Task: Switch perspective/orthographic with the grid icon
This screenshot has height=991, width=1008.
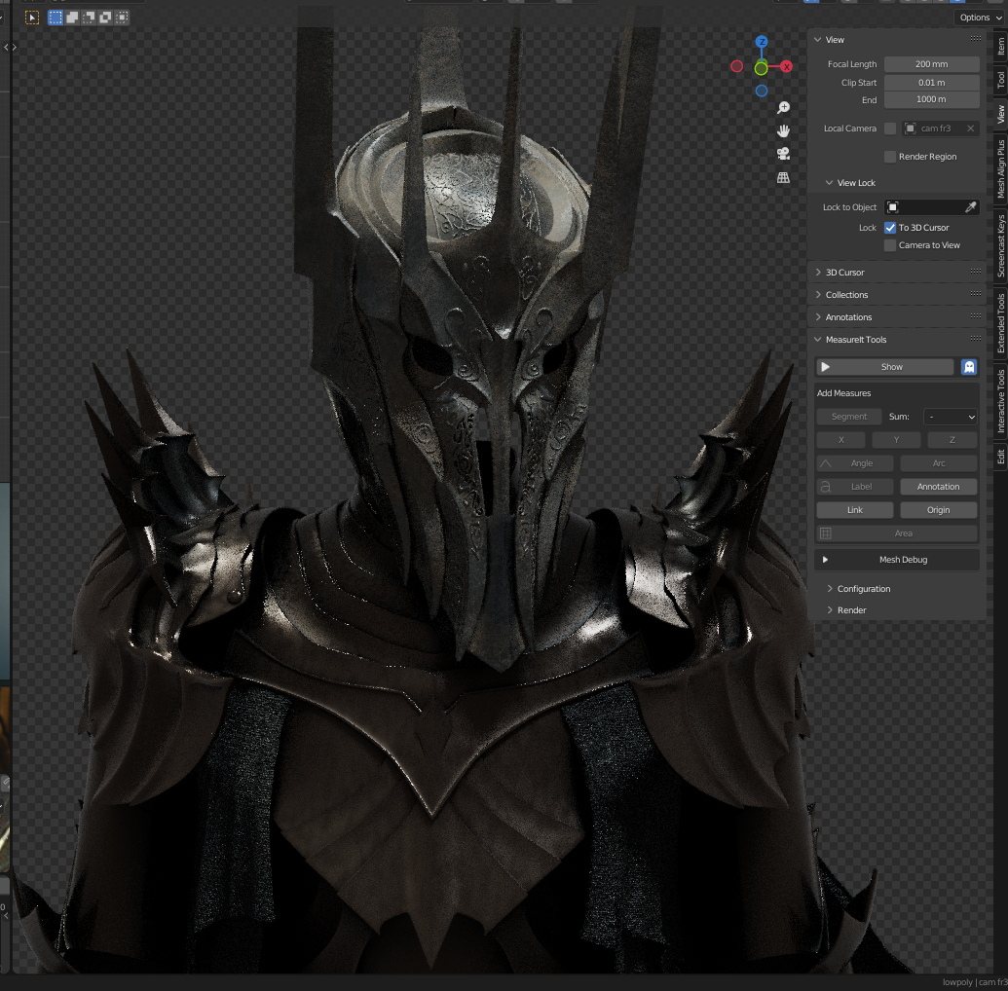Action: click(783, 177)
